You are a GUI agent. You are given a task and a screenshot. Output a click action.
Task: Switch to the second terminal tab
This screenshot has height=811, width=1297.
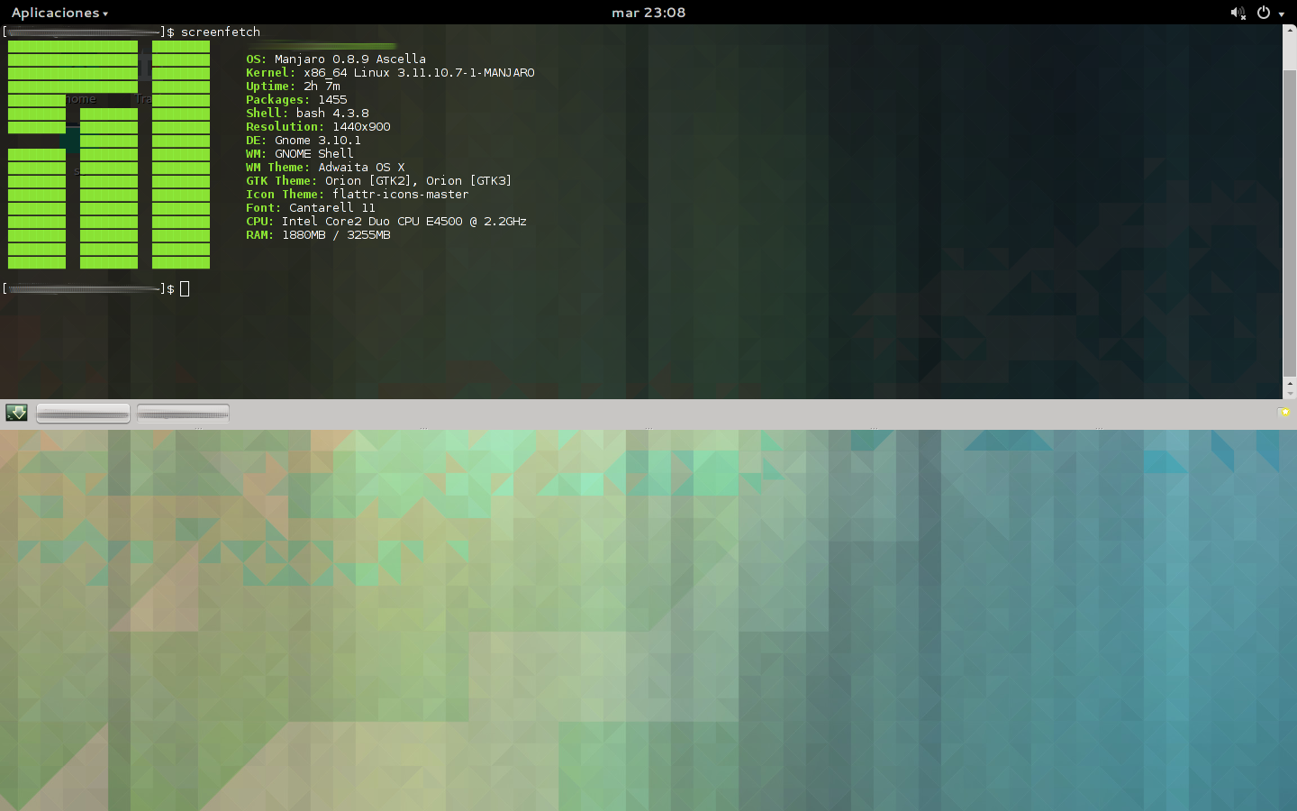[183, 414]
